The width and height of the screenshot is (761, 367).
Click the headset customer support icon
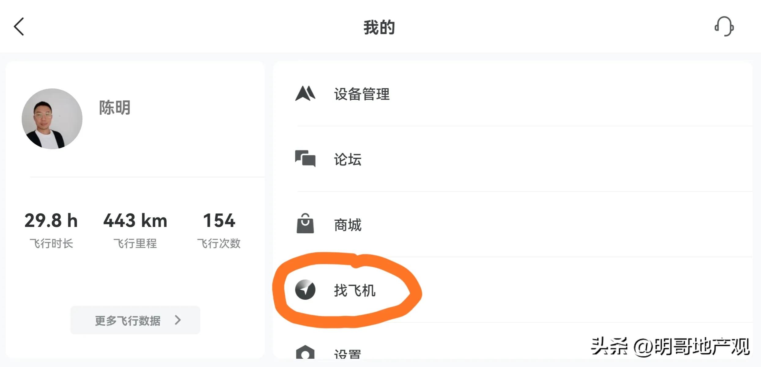pos(726,27)
